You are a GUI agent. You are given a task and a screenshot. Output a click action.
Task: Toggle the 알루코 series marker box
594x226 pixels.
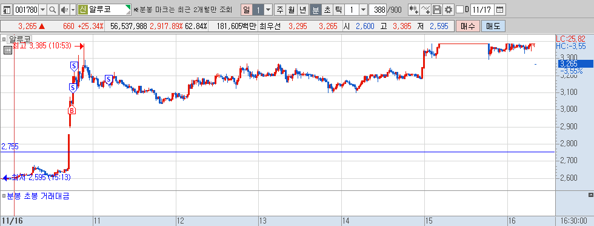point(4,38)
